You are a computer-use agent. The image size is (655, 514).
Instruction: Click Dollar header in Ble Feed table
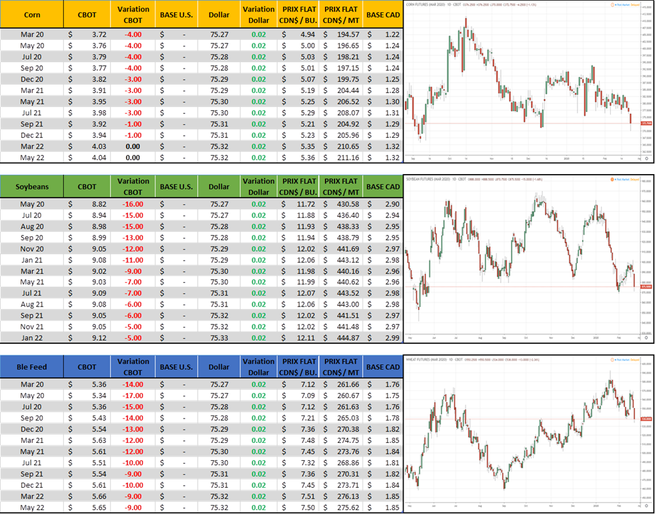[219, 367]
